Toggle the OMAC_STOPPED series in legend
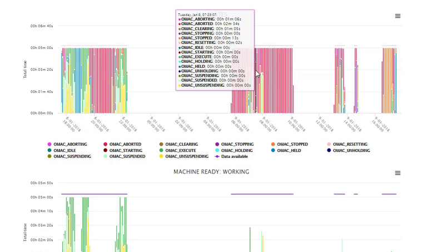 pos(292,144)
